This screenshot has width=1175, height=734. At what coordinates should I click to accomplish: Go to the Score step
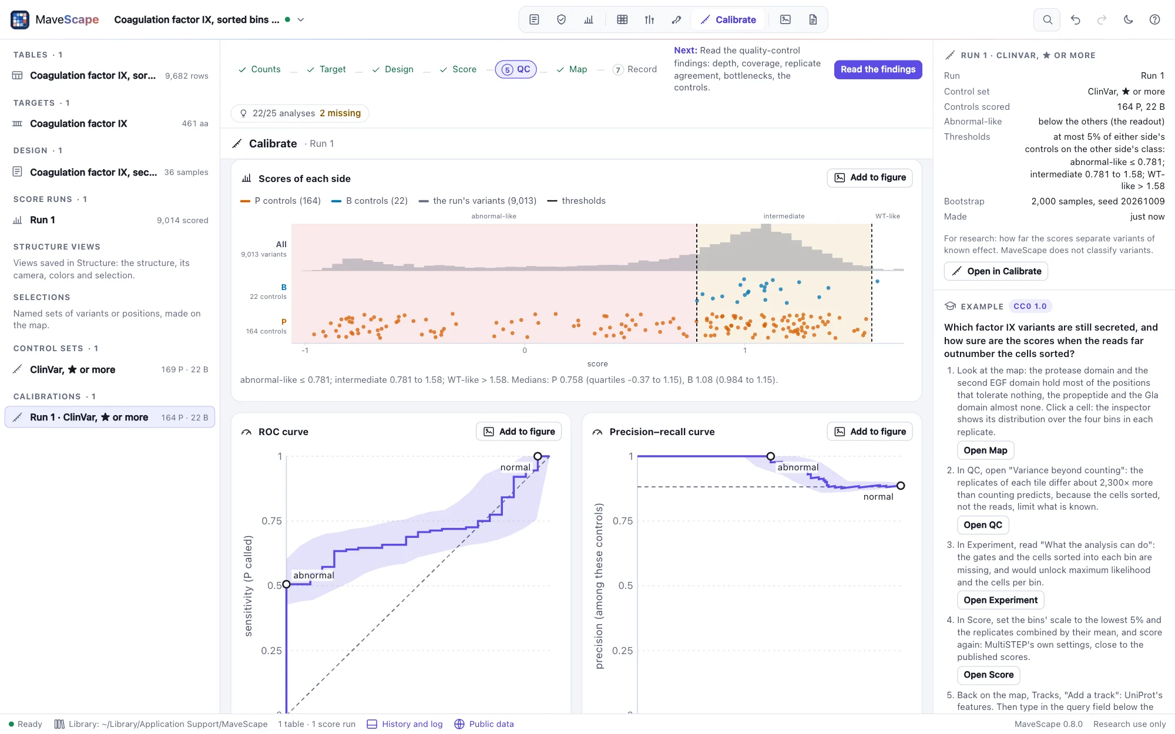458,69
